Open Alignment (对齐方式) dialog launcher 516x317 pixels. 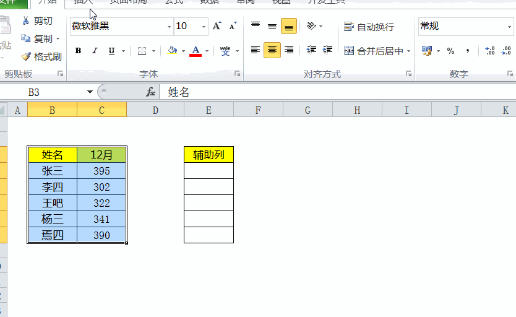pyautogui.click(x=408, y=74)
